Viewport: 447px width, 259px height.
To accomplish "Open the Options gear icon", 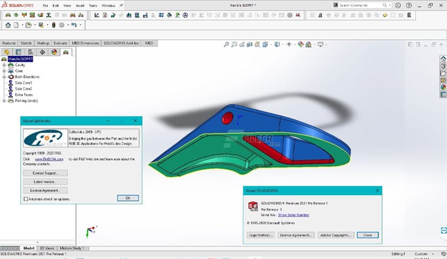I will pos(61,25).
